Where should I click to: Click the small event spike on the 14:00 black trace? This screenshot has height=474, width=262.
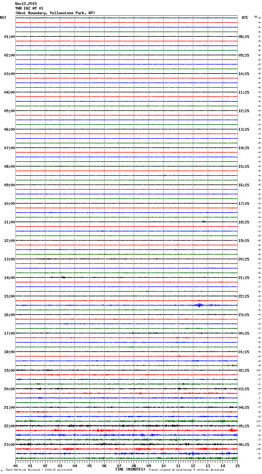click(63, 277)
